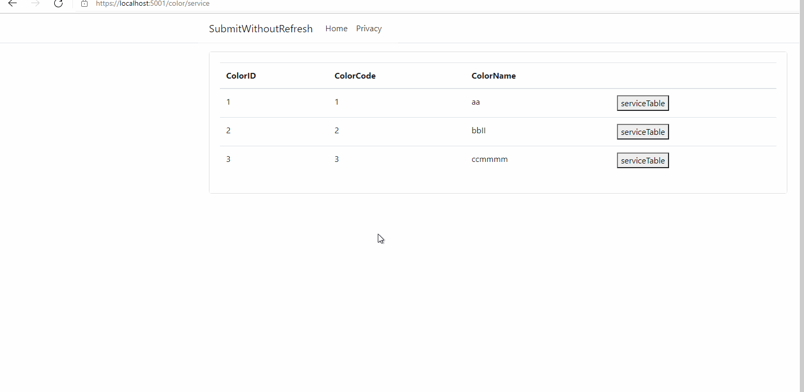Image resolution: width=804 pixels, height=392 pixels.
Task: Open the Home nav link
Action: click(336, 29)
